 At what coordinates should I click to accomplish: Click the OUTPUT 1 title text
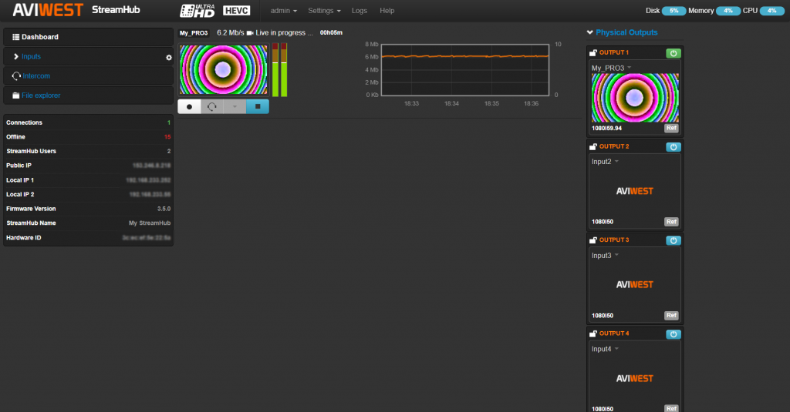click(613, 52)
